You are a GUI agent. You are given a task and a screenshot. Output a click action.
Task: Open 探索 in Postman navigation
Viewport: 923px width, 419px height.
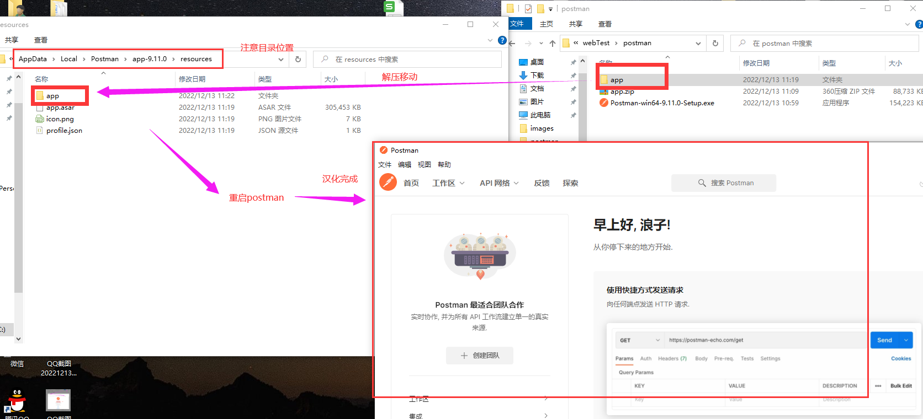(x=570, y=183)
